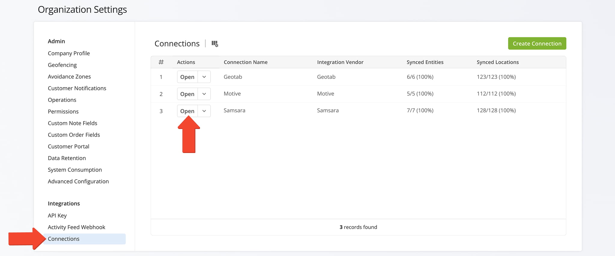Click the Actions column header

tap(186, 62)
